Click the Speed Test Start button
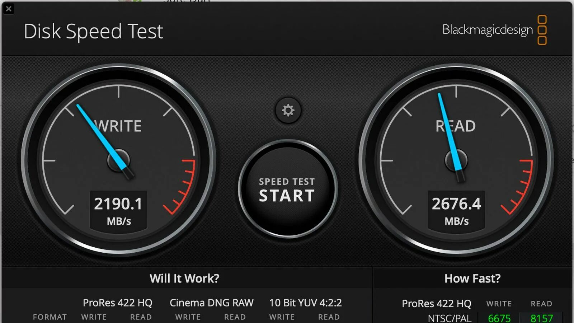This screenshot has height=323, width=574. point(287,189)
